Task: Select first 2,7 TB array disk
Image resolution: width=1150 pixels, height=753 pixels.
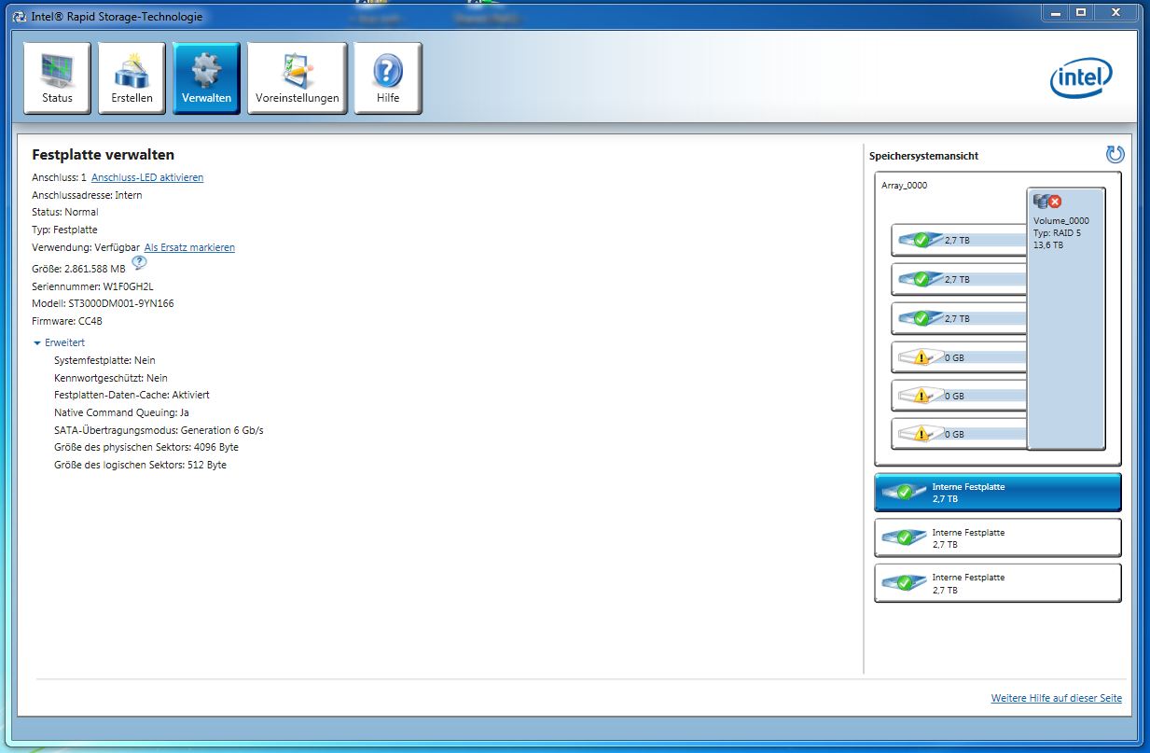Action: tap(959, 240)
